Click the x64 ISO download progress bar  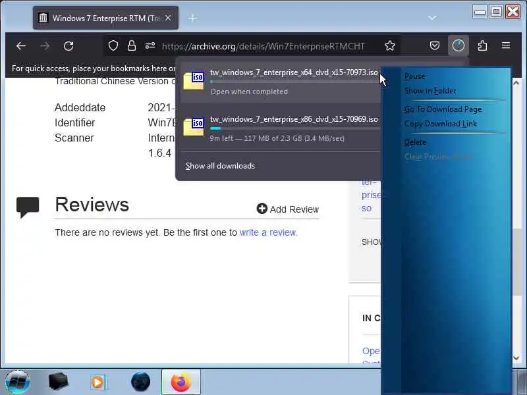(295, 82)
